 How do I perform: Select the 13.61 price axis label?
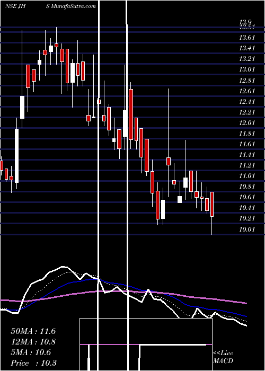coord(247,38)
